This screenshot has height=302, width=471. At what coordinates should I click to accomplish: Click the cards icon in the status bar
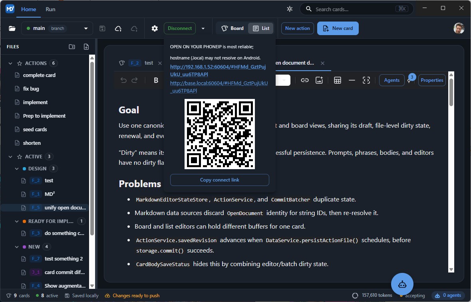click(x=9, y=295)
